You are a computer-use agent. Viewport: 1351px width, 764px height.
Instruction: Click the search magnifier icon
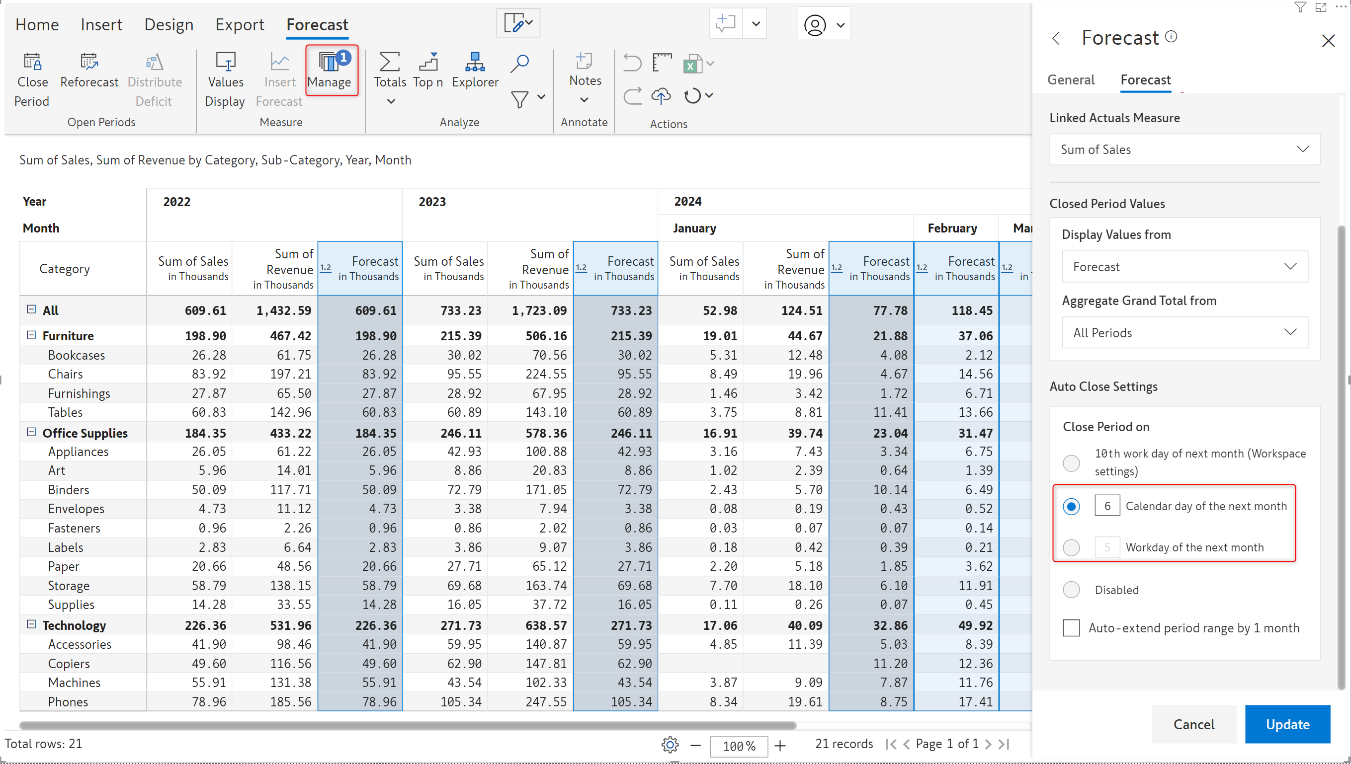pyautogui.click(x=519, y=63)
